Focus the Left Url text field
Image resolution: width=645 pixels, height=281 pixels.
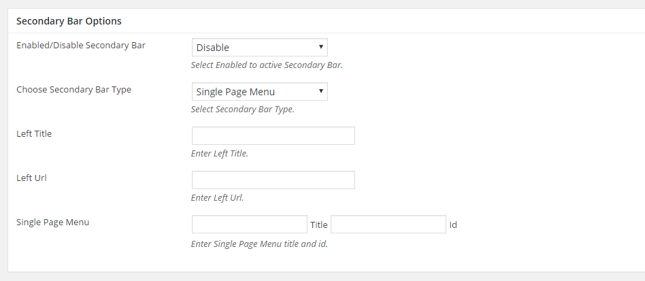(273, 180)
